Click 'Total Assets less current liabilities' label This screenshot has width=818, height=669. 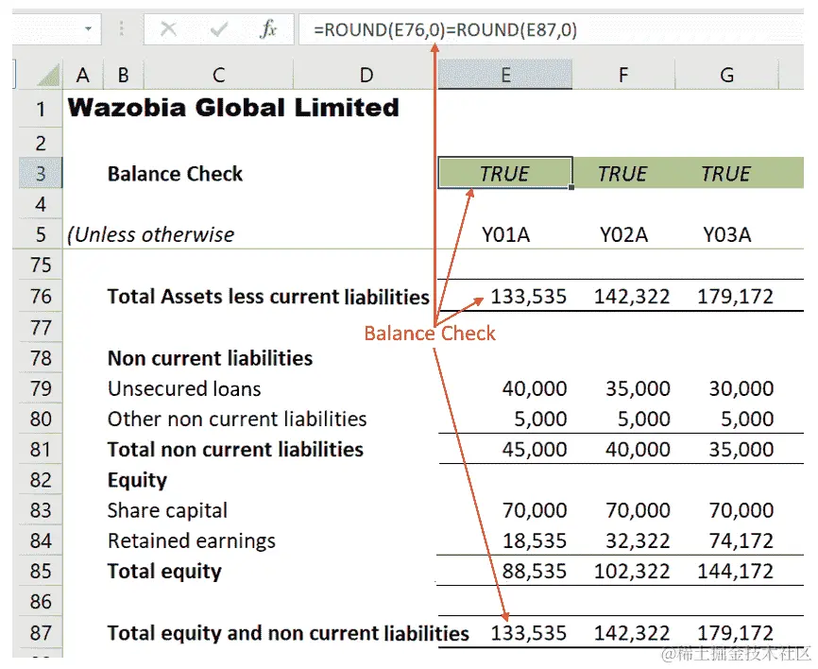(268, 297)
